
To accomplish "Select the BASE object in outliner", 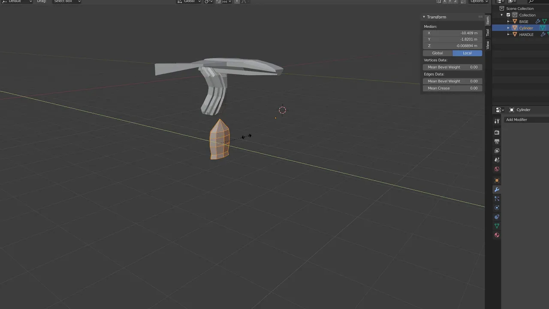I will (x=524, y=21).
